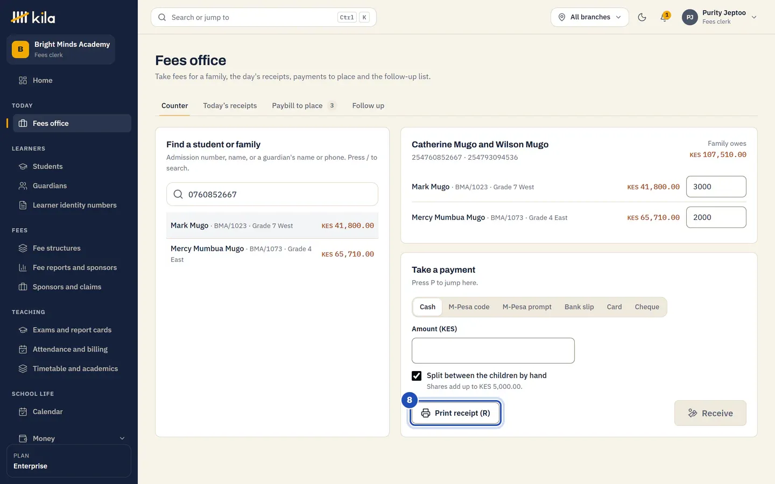Click the Receive button
775x484 pixels.
(710, 413)
